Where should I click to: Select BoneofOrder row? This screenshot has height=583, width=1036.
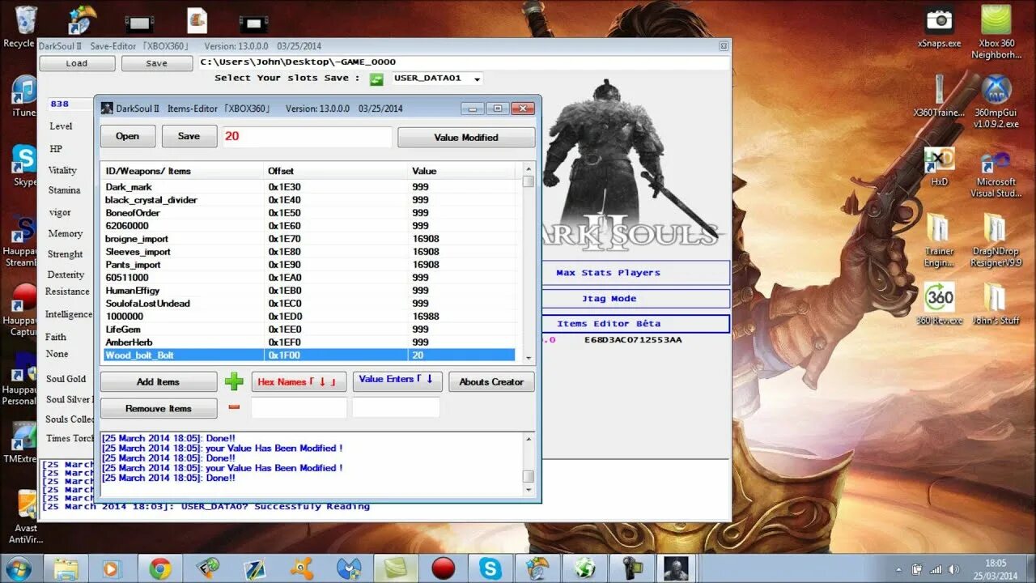pyautogui.click(x=308, y=213)
